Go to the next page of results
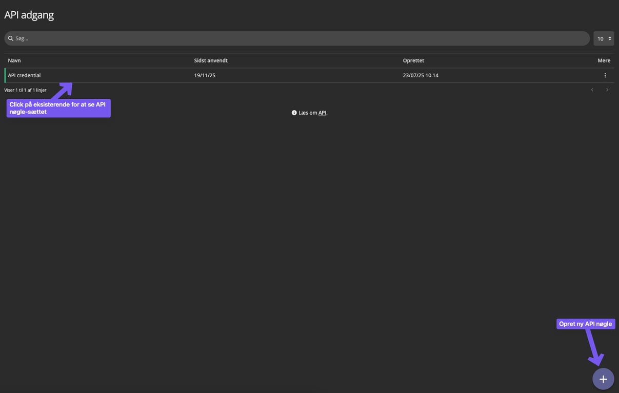Viewport: 619px width, 393px height. point(607,90)
